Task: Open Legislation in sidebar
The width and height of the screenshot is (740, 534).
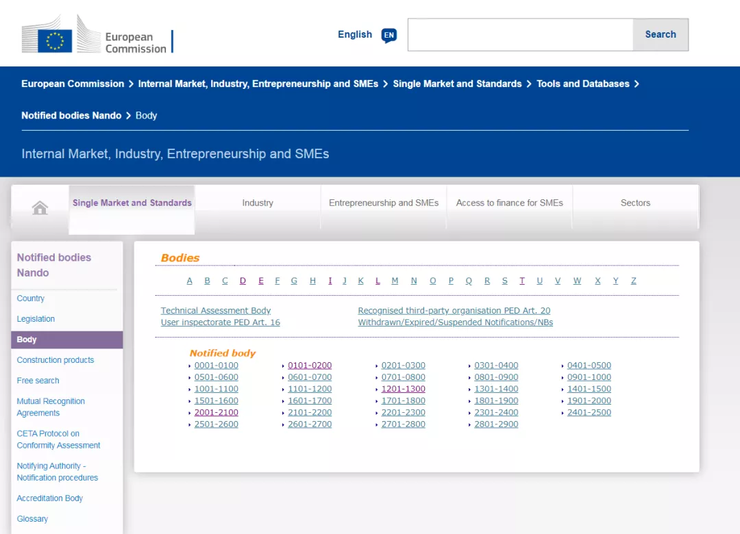Action: (36, 319)
